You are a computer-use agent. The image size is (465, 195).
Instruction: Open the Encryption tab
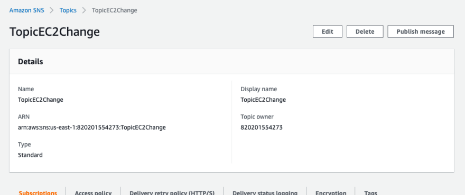331,193
